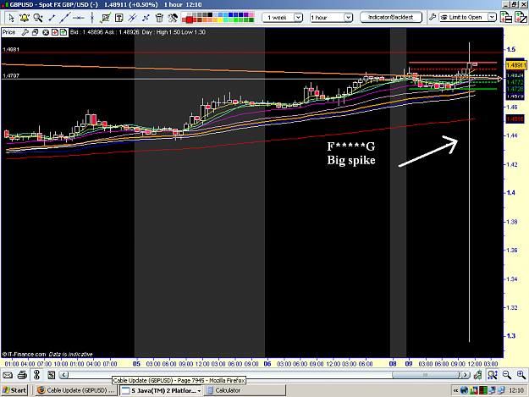Image resolution: width=529 pixels, height=397 pixels.
Task: Select the long trend line tool
Action: tap(65, 18)
